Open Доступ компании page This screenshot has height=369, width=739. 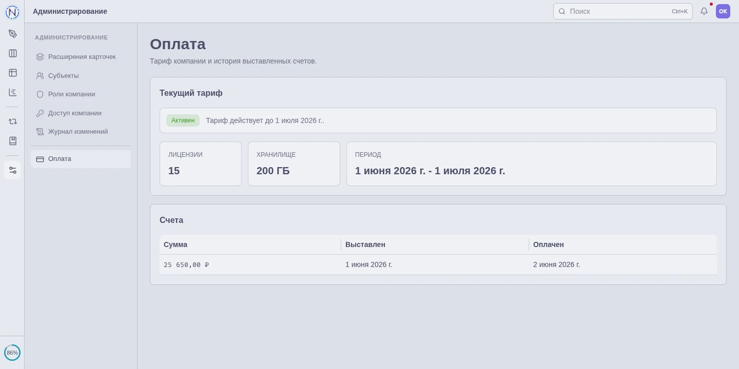coord(81,113)
